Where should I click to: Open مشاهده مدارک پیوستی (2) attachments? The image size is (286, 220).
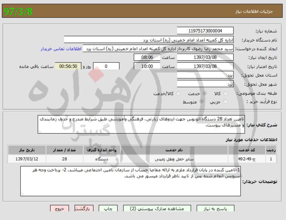157,208
